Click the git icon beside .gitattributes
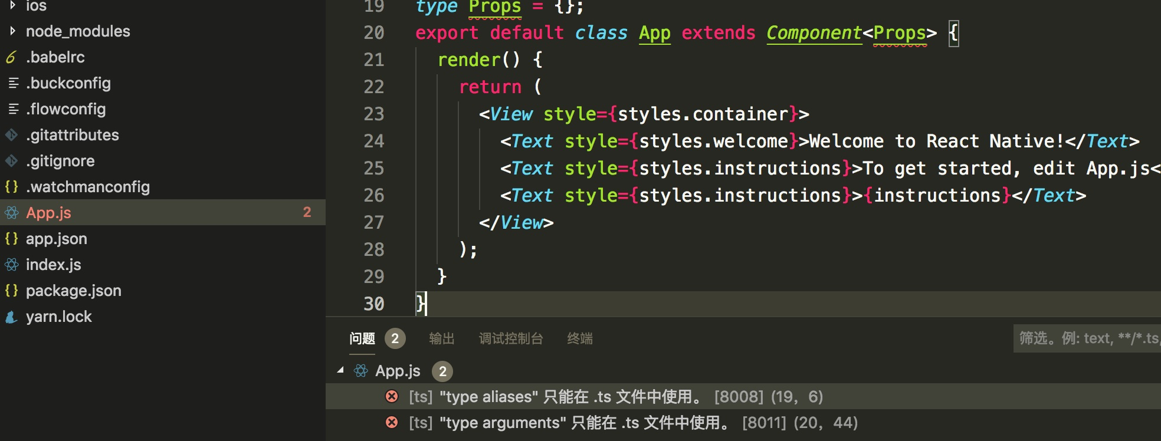Image resolution: width=1161 pixels, height=441 pixels. (12, 135)
